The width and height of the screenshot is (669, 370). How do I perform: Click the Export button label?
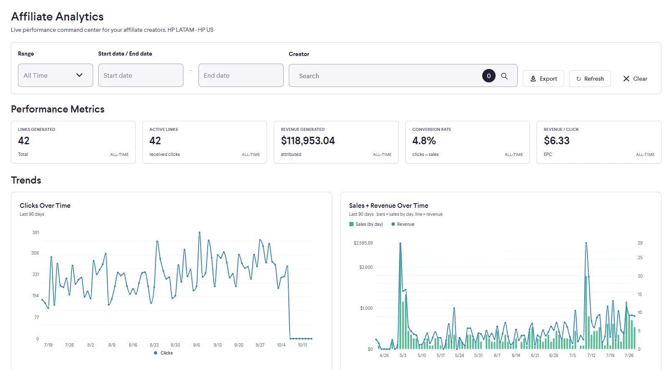pos(548,79)
